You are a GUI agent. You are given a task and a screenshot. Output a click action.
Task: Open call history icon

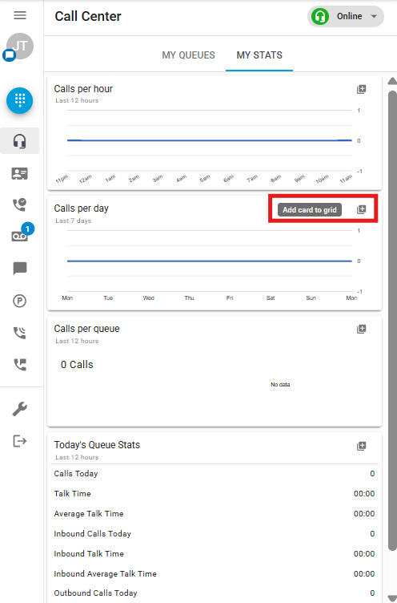tap(19, 204)
